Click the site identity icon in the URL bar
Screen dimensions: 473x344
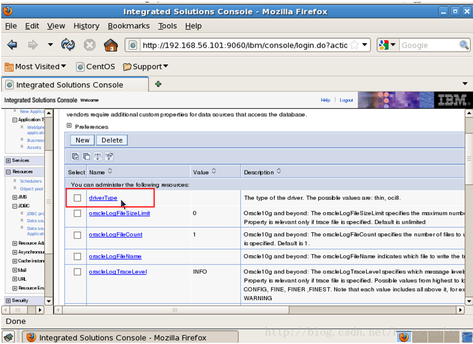[133, 45]
